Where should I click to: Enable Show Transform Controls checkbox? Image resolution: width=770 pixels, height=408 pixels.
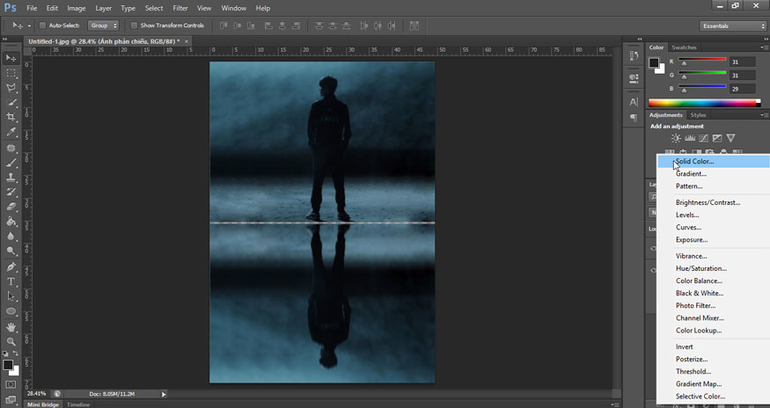pyautogui.click(x=134, y=25)
